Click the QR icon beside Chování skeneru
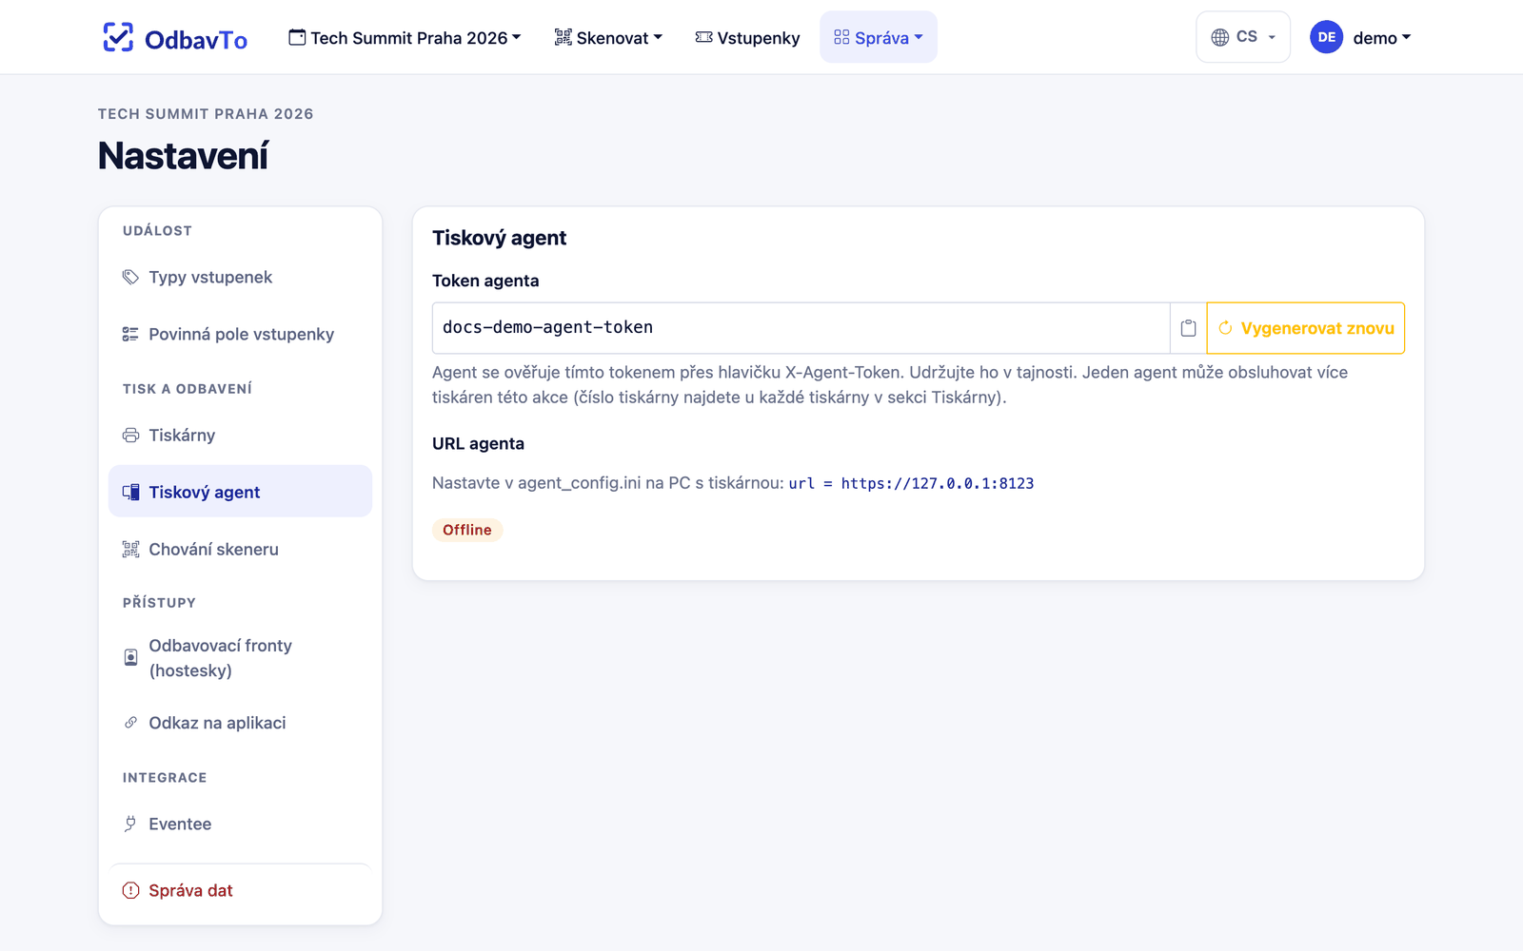 (x=130, y=550)
